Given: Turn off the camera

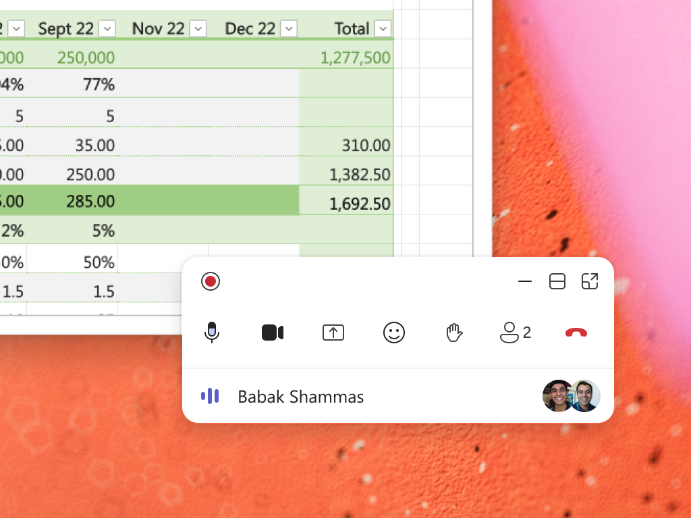Looking at the screenshot, I should [273, 333].
